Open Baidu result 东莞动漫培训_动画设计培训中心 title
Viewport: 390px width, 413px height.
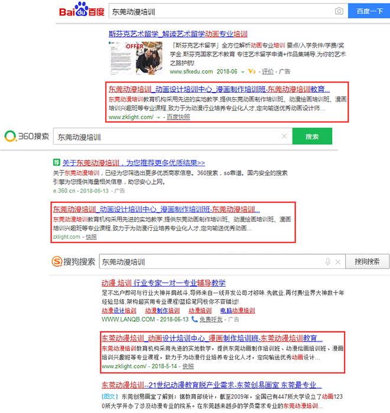click(x=219, y=89)
